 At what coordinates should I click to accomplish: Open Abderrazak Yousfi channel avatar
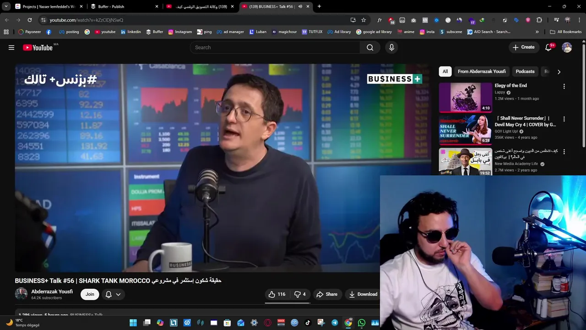tap(21, 294)
